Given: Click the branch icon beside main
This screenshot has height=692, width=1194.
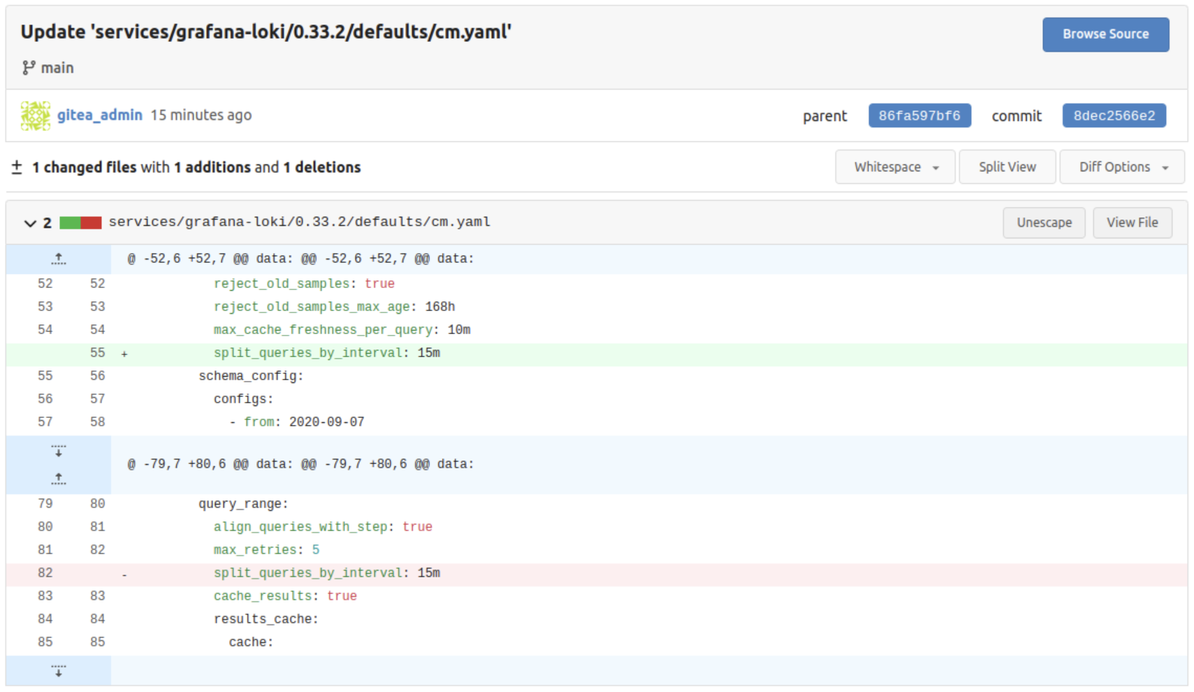Looking at the screenshot, I should (x=29, y=68).
